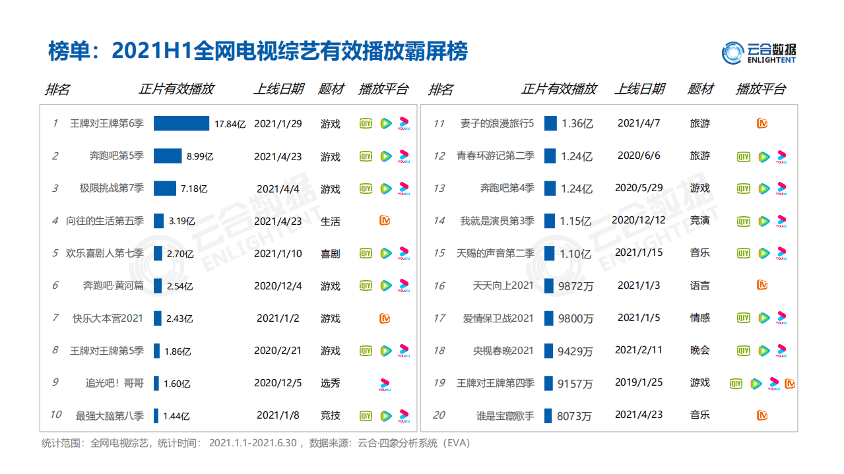Image resolution: width=844 pixels, height=474 pixels.
Task: Click the 题材 column header on the right panel
Action: [x=699, y=89]
